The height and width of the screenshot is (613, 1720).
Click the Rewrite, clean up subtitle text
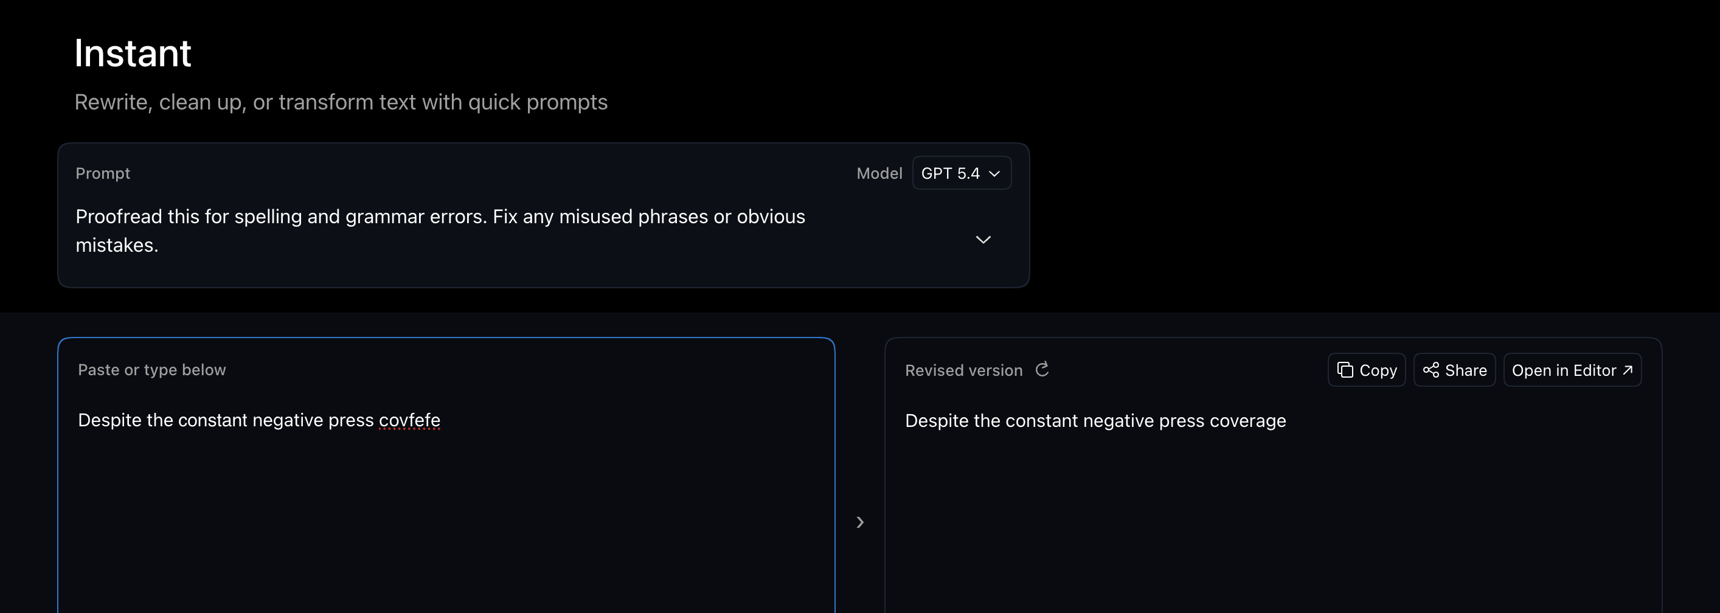[x=341, y=102]
